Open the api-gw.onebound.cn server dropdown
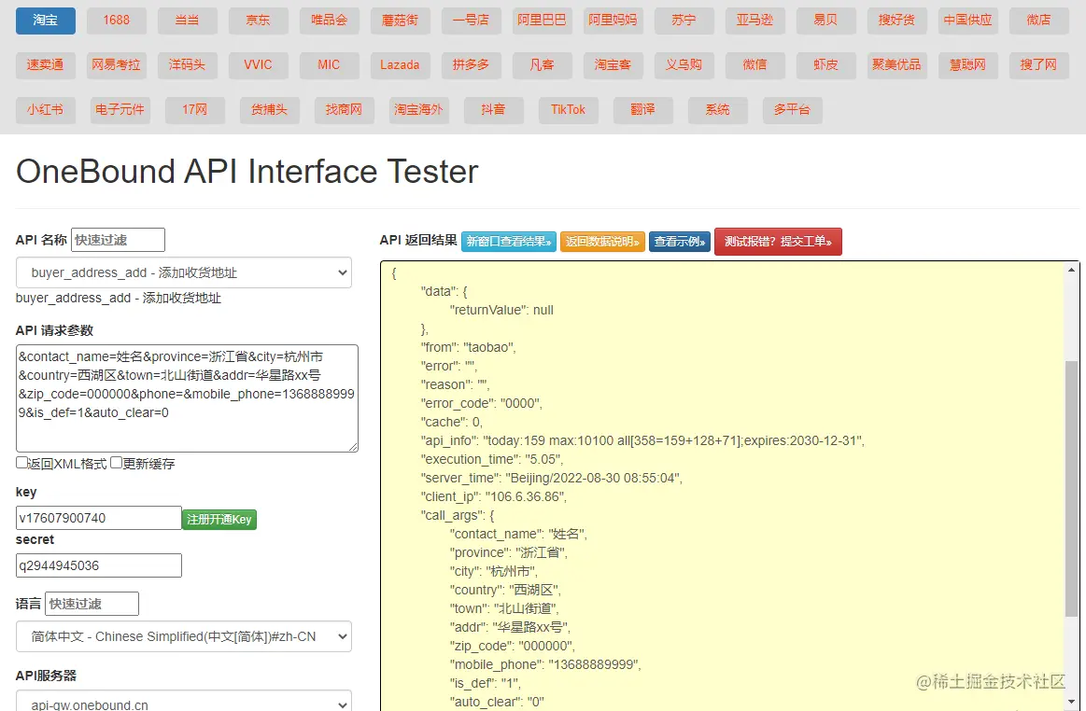The width and height of the screenshot is (1086, 711). [184, 701]
